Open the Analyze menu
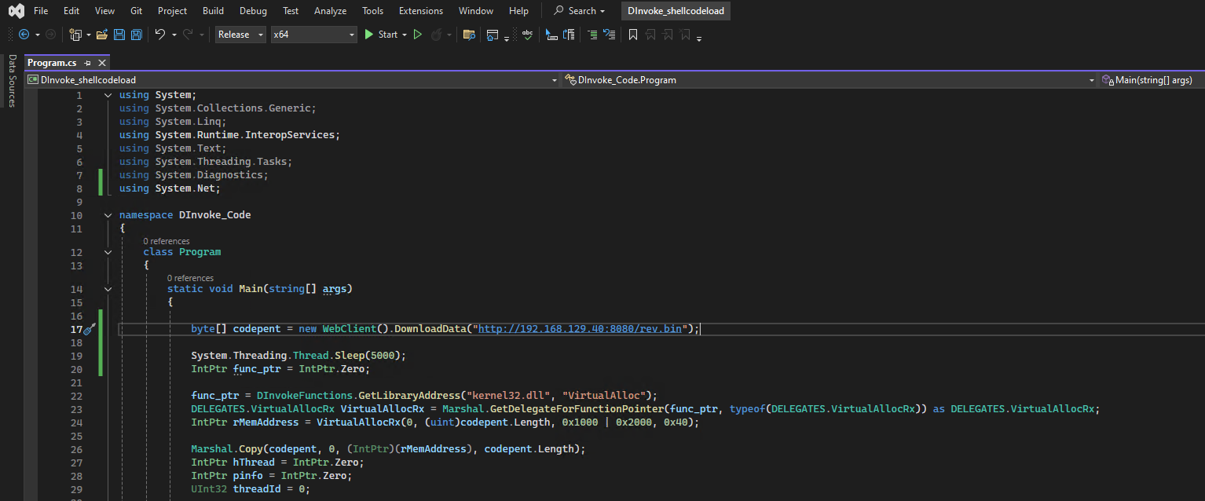This screenshot has width=1205, height=501. tap(330, 11)
